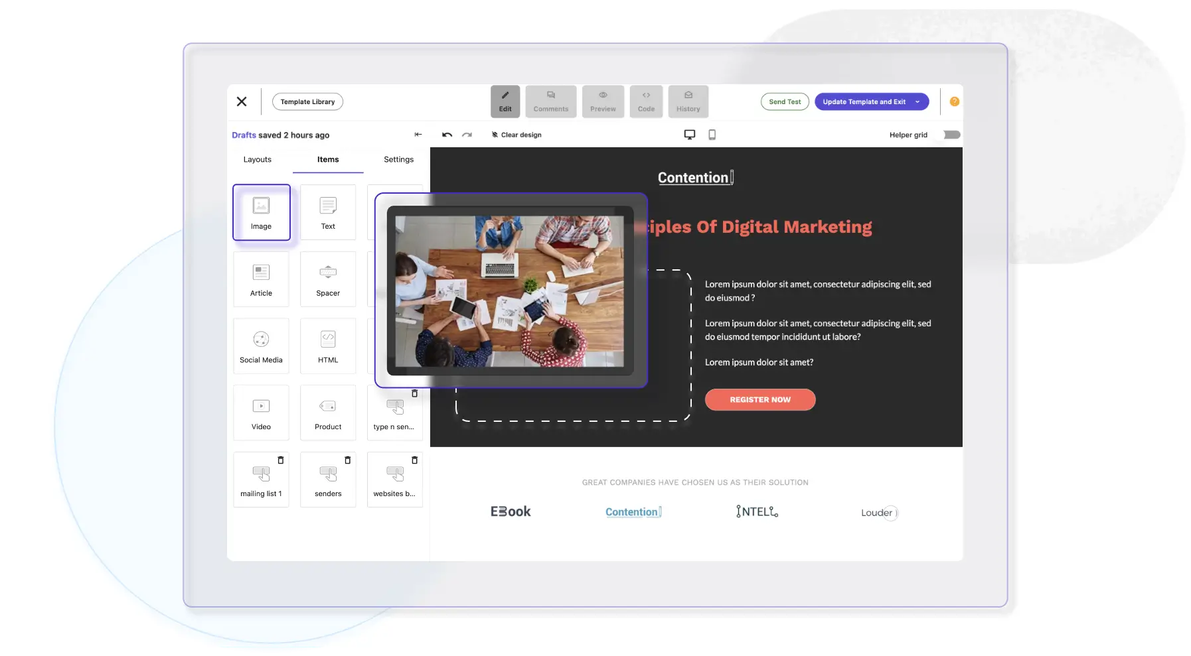Undo the last change
The image size is (1191, 656).
pyautogui.click(x=447, y=135)
